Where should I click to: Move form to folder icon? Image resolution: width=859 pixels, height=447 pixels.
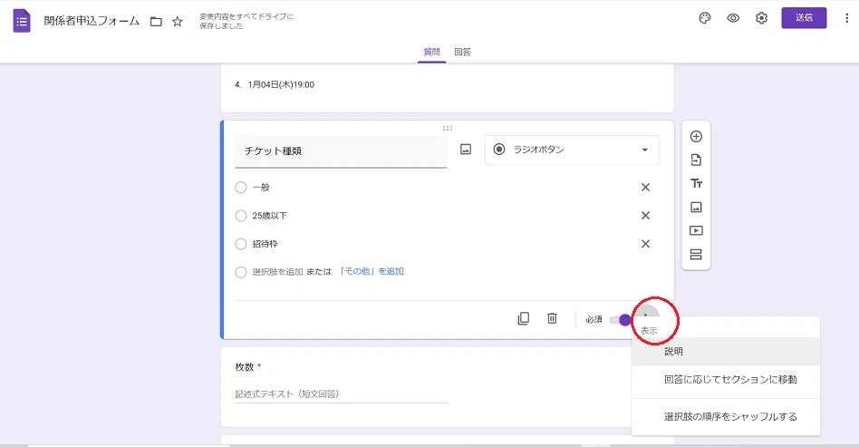[156, 22]
